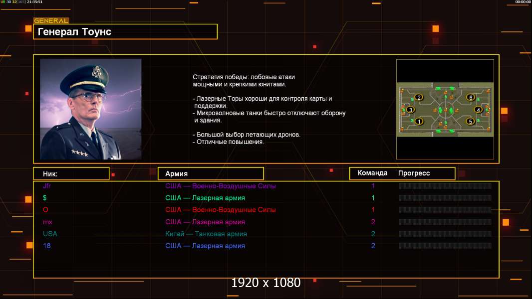Image resolution: width=532 pixels, height=299 pixels.
Task: Select the red player nickname "O"
Action: 45,210
